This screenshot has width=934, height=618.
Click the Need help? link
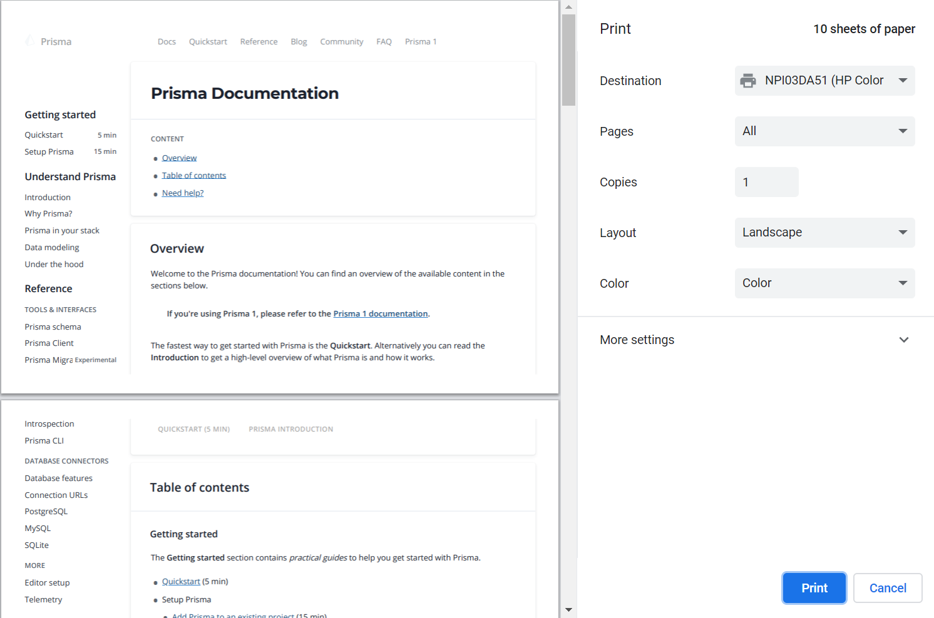pyautogui.click(x=182, y=193)
